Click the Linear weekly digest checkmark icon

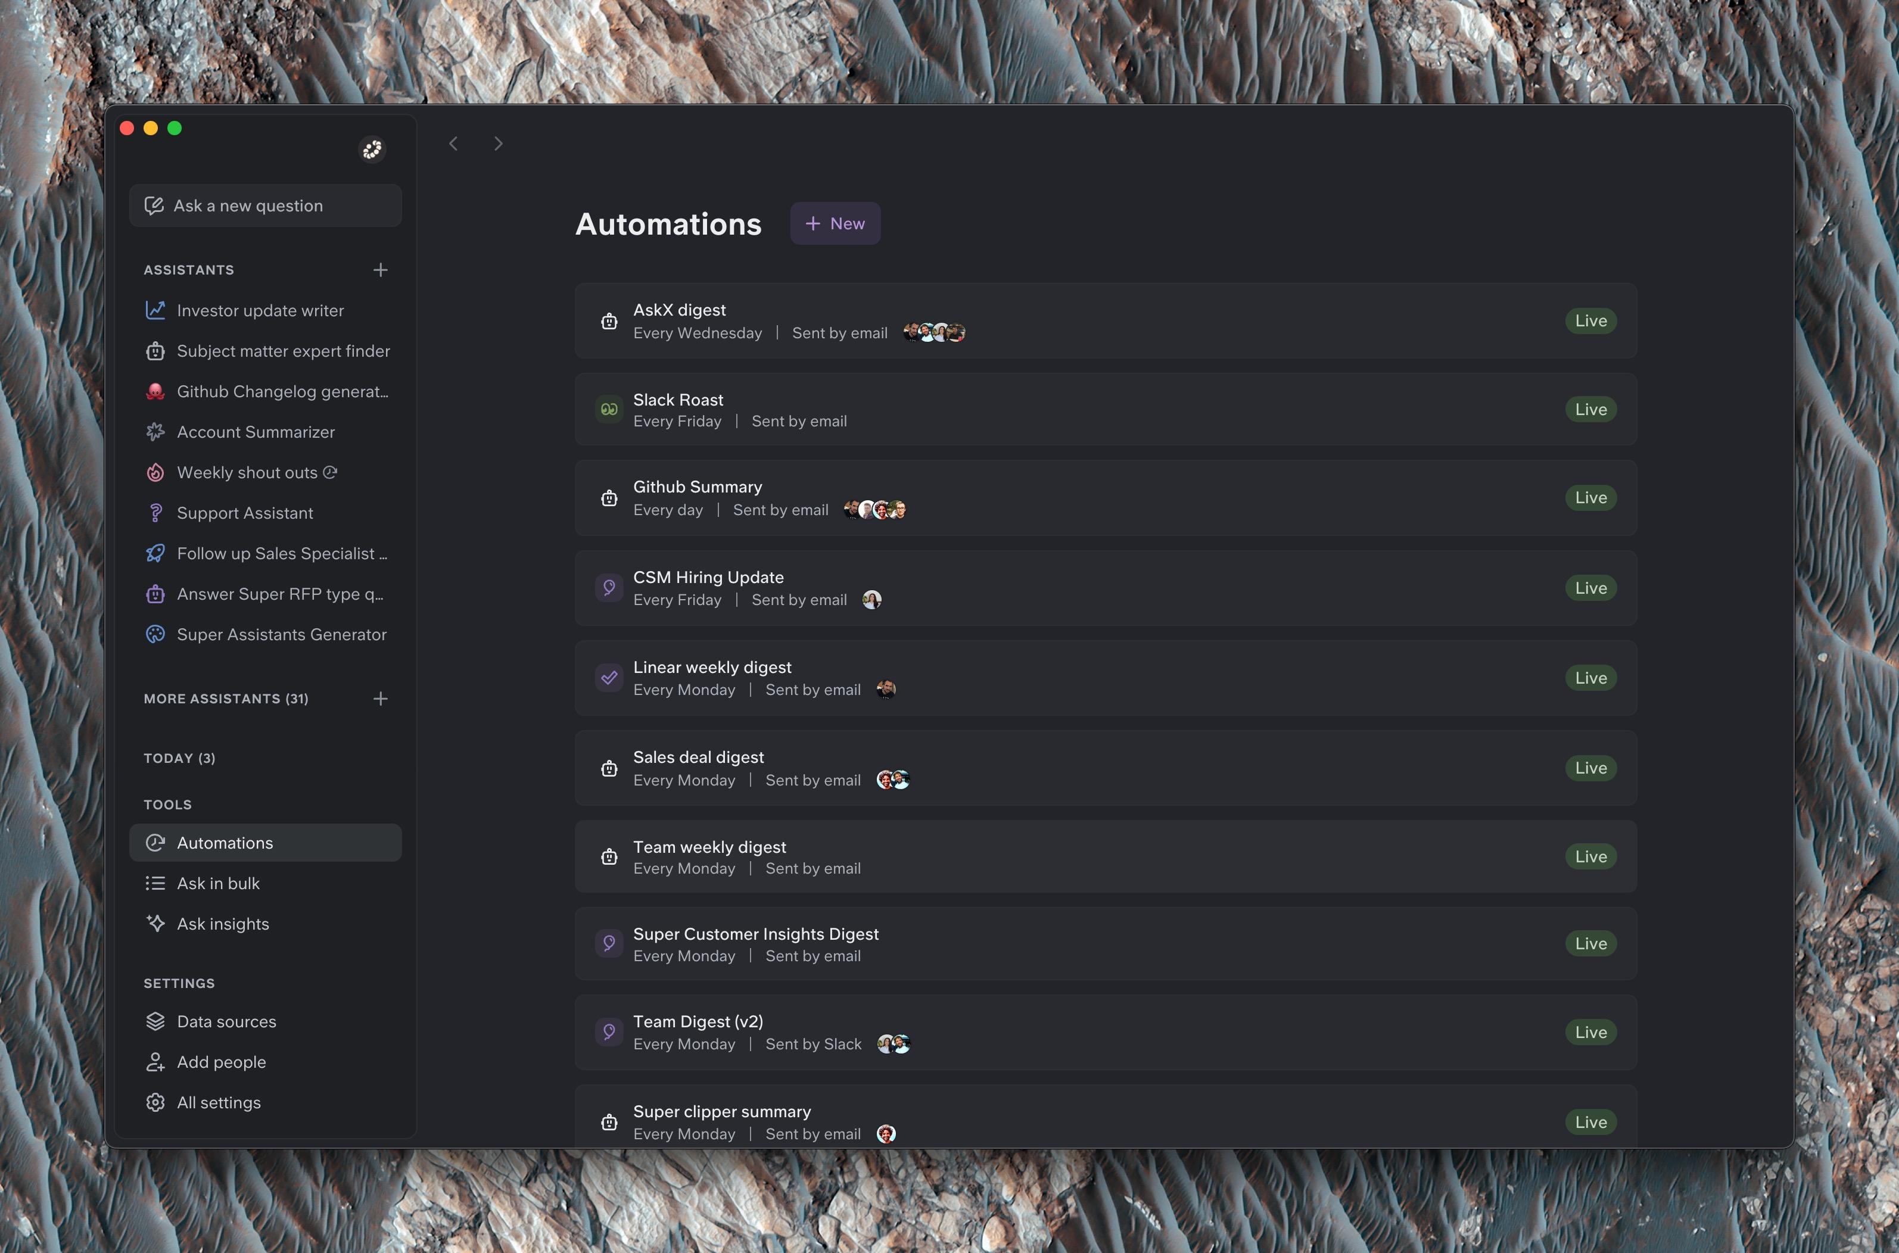pos(609,678)
